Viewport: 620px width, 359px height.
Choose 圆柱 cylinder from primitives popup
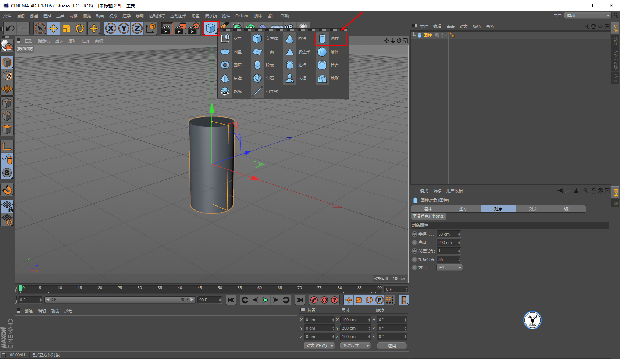click(331, 39)
